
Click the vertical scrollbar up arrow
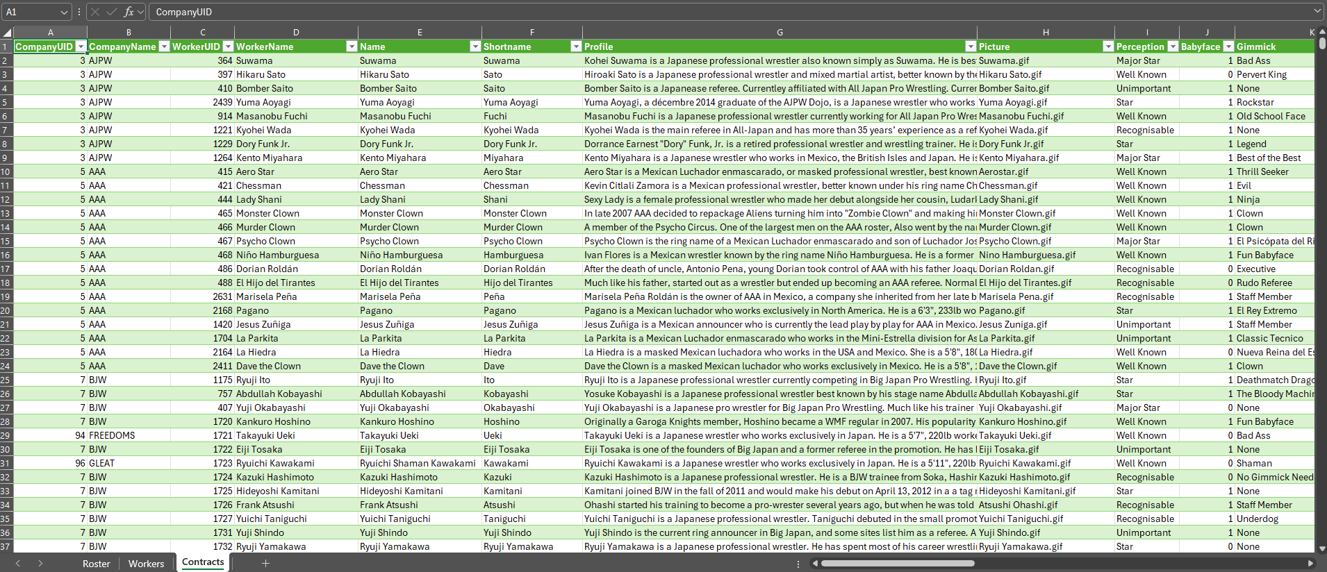[1321, 32]
